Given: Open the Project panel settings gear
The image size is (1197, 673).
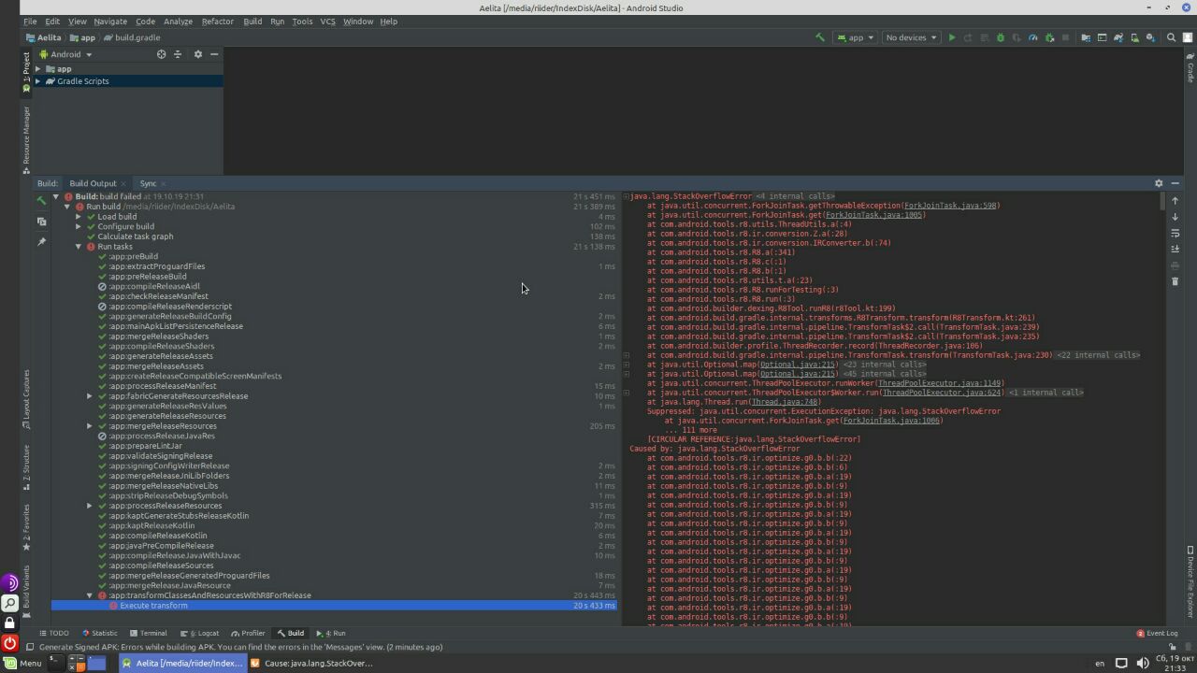Looking at the screenshot, I should [x=197, y=54].
